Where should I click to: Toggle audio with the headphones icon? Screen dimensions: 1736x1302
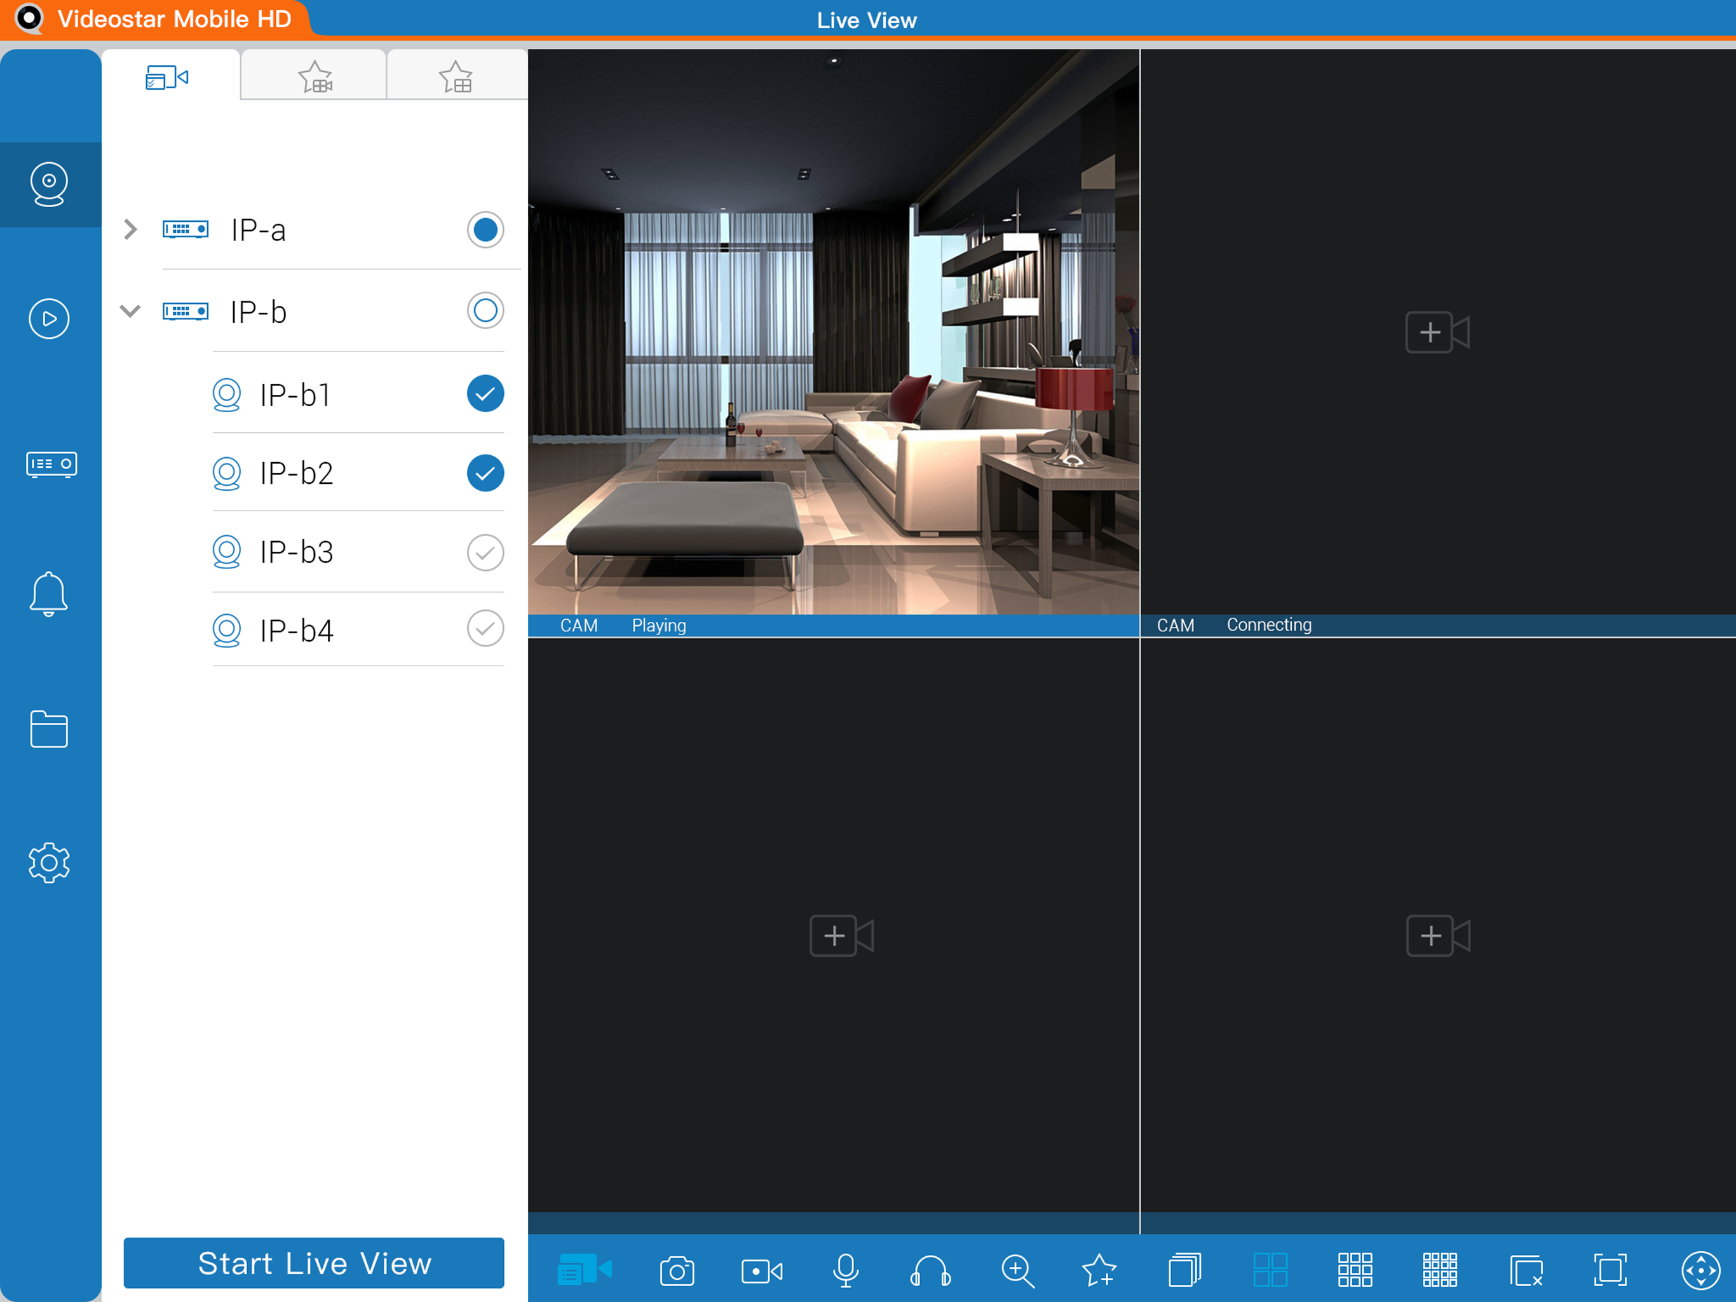(930, 1270)
